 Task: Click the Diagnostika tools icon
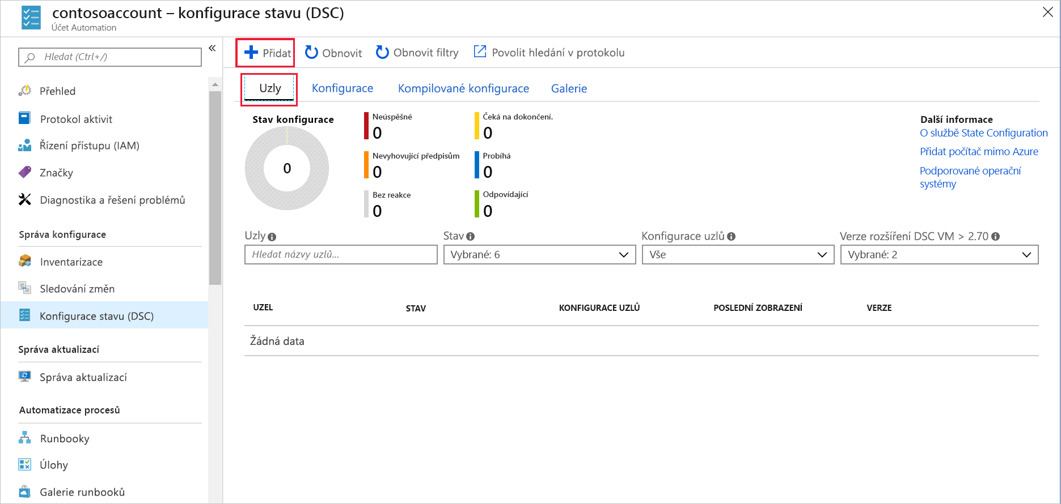(x=25, y=199)
